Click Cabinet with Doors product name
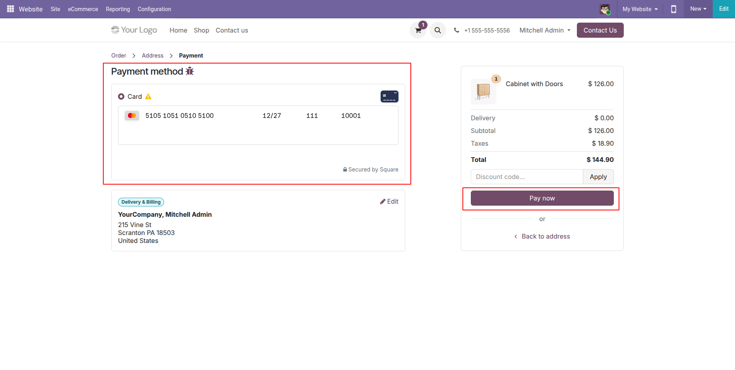 [534, 84]
